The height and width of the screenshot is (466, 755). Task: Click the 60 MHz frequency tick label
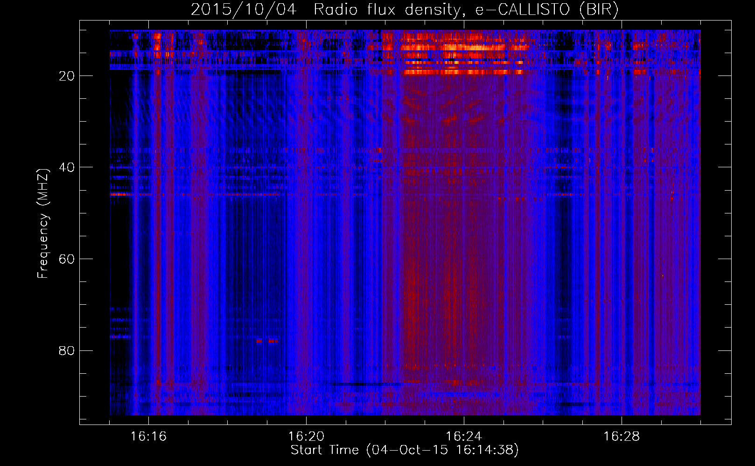(67, 259)
